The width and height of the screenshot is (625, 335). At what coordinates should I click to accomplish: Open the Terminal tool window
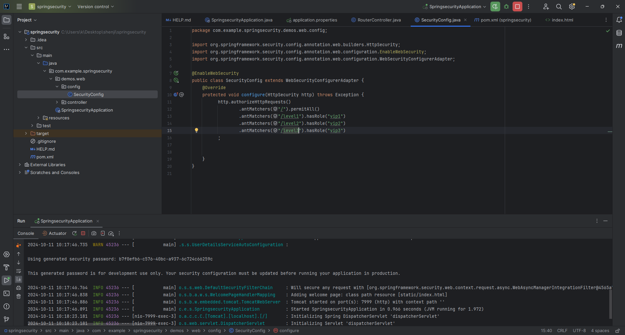[x=7, y=293]
